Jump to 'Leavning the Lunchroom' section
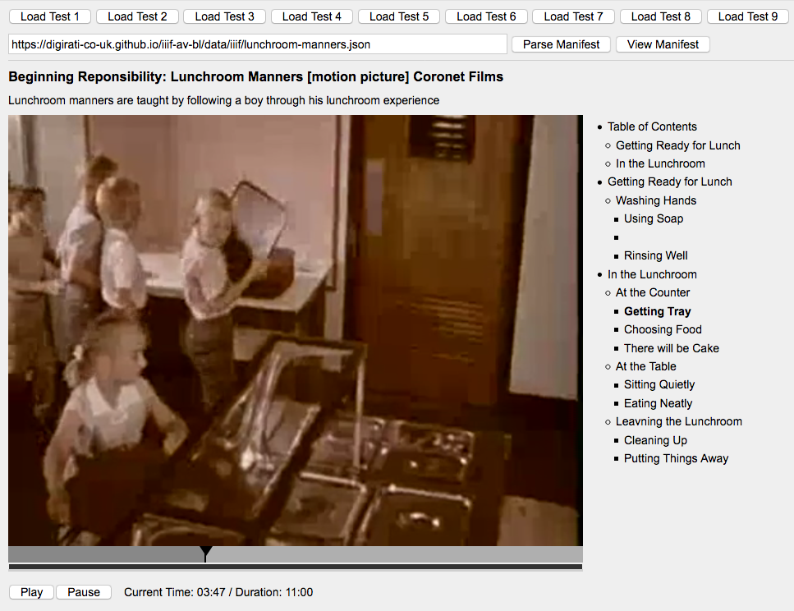Screen dimensions: 794x611 678,422
